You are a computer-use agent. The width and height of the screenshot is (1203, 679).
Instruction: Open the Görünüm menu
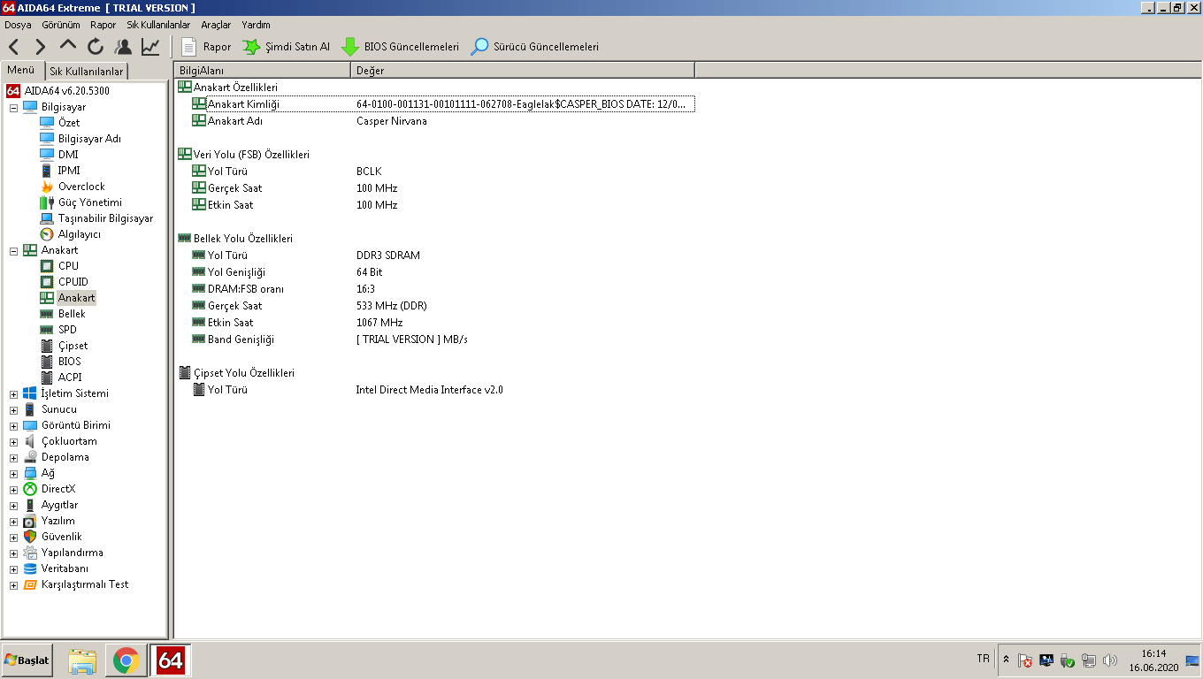coord(61,25)
